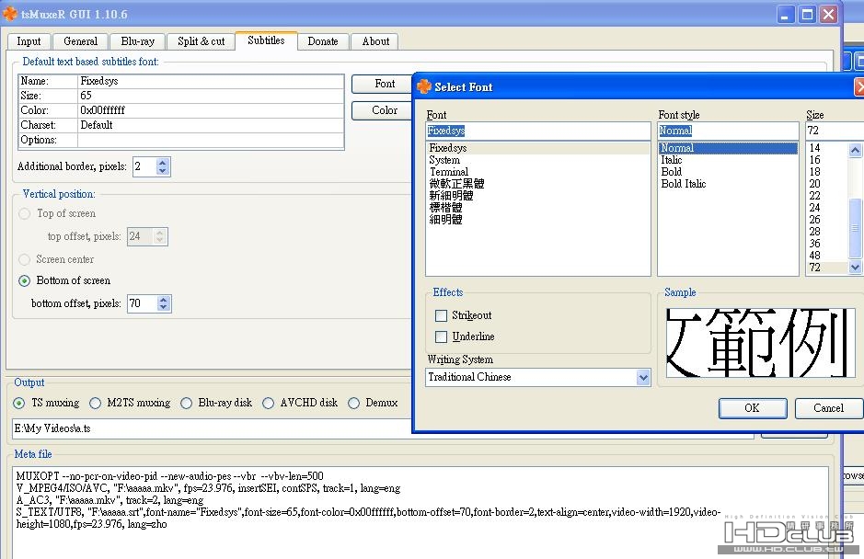The width and height of the screenshot is (864, 559).
Task: Select System in font list
Action: (537, 160)
